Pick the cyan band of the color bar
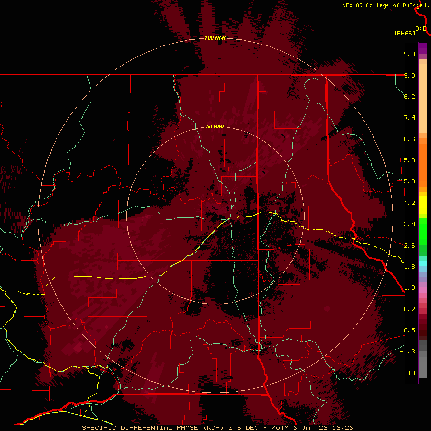This screenshot has height=431, width=431. 423,263
